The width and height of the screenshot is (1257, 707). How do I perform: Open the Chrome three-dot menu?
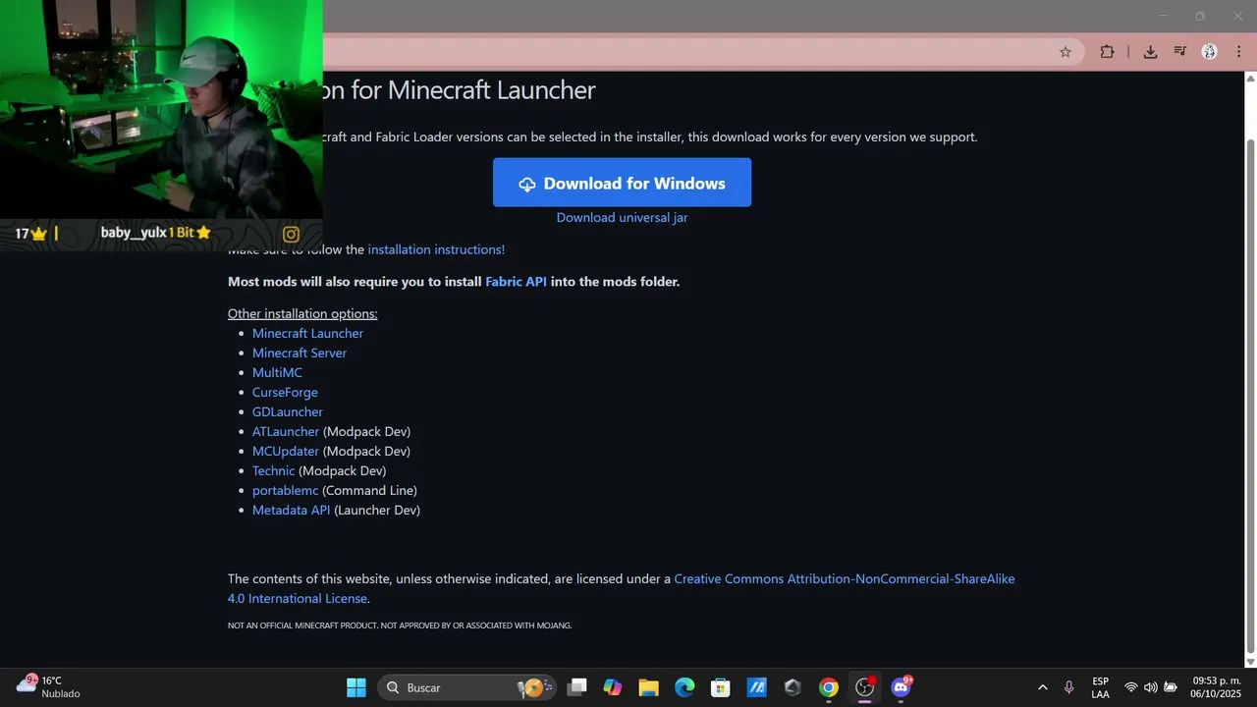point(1238,52)
